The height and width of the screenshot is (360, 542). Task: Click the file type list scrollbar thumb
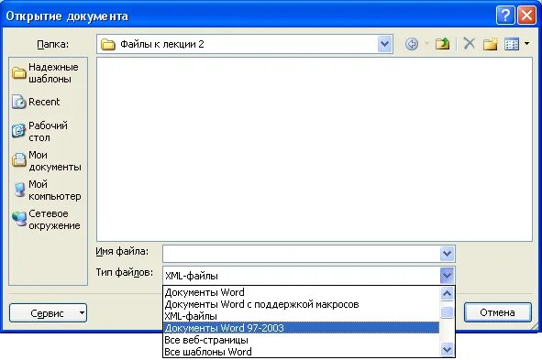pos(447,312)
